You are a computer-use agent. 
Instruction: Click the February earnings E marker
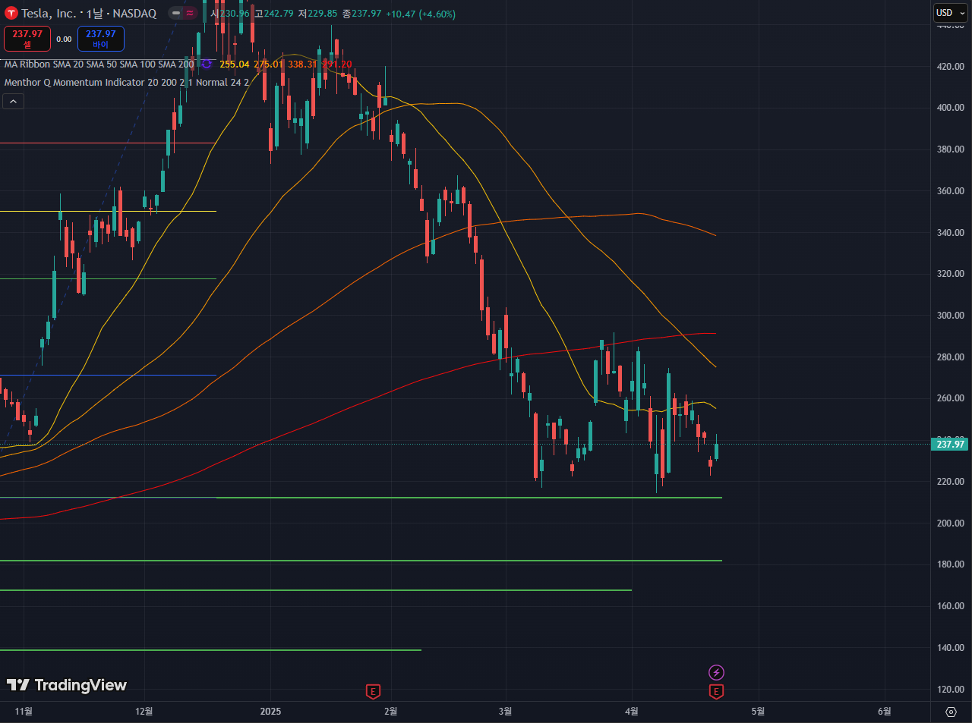373,691
